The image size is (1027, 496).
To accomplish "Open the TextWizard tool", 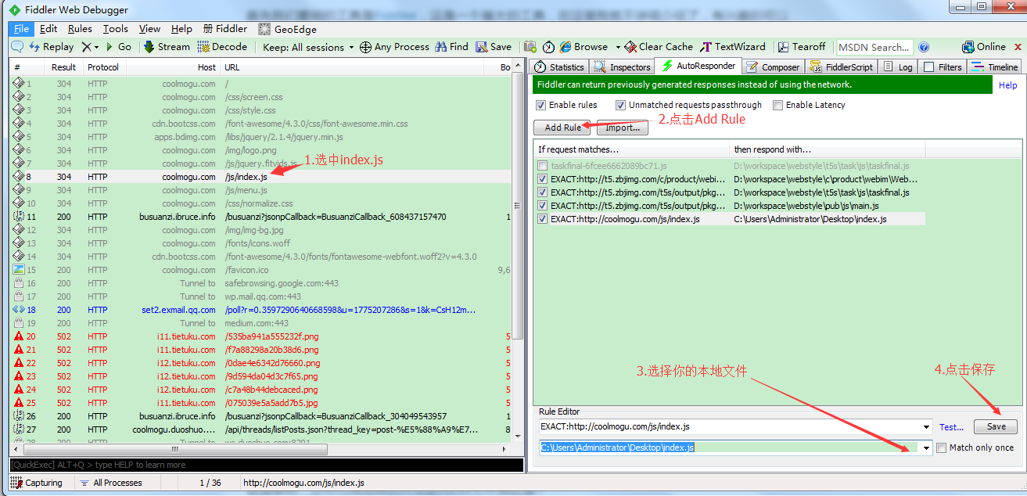I will 733,47.
